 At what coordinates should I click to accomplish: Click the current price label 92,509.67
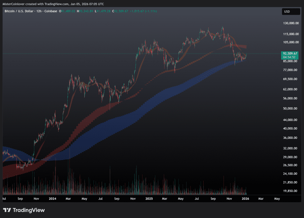click(290, 53)
